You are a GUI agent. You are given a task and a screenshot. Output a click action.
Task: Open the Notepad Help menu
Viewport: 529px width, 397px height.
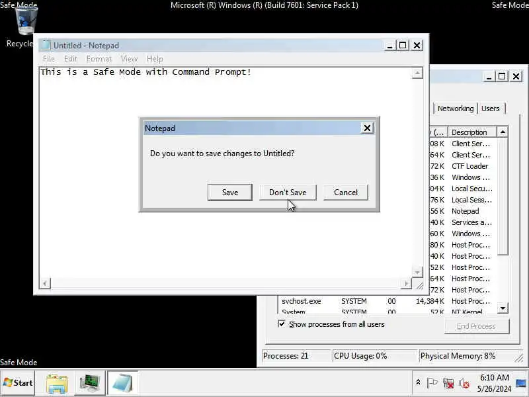click(155, 59)
